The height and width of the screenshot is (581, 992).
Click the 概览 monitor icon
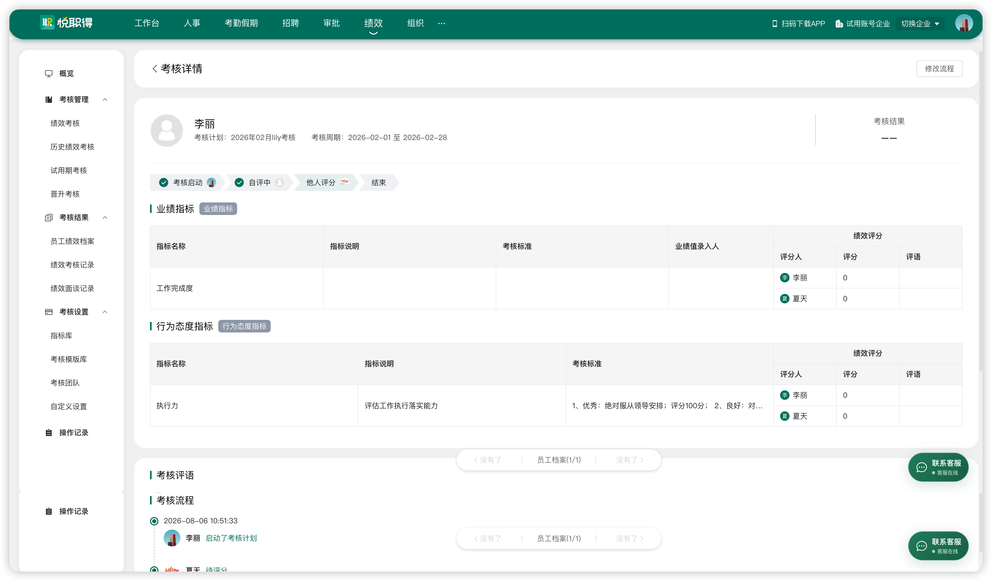point(49,74)
